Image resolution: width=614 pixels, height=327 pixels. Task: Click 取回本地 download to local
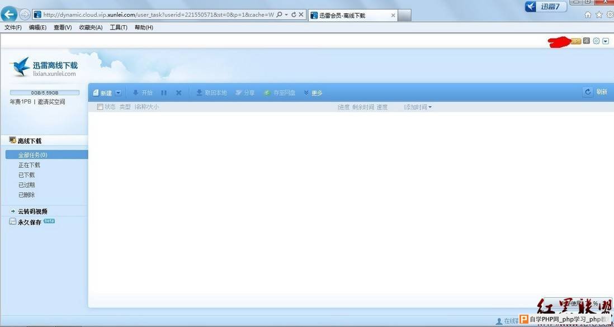pos(211,93)
